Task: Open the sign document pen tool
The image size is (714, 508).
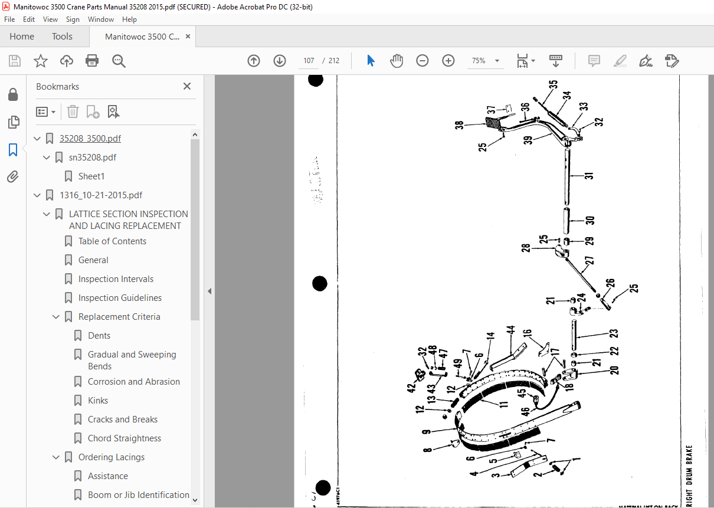Action: click(x=646, y=61)
